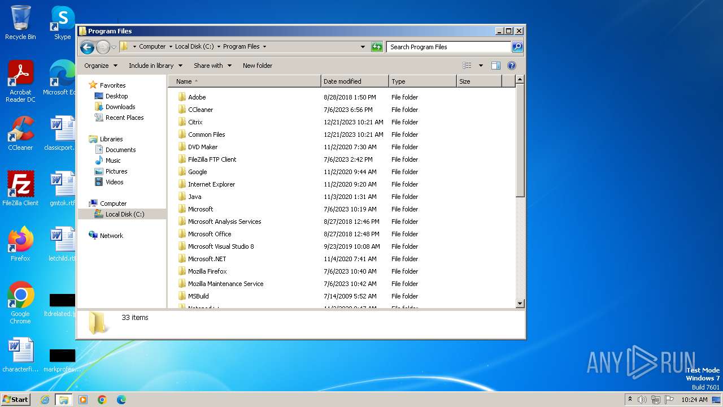Viewport: 723px width, 407px height.
Task: Click the Search Program Files box
Action: pos(449,47)
